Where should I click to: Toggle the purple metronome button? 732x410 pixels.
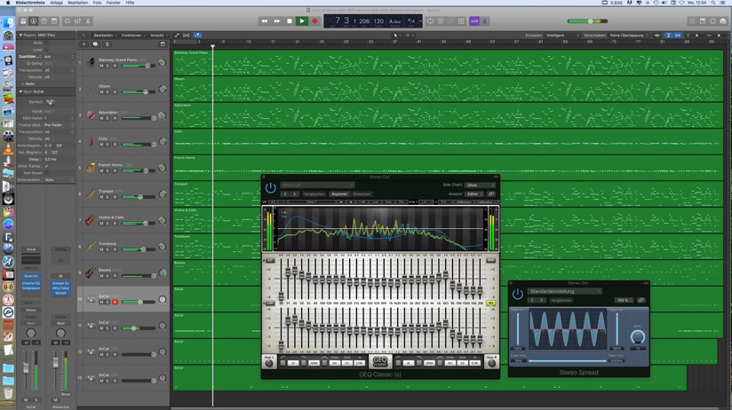[x=484, y=21]
